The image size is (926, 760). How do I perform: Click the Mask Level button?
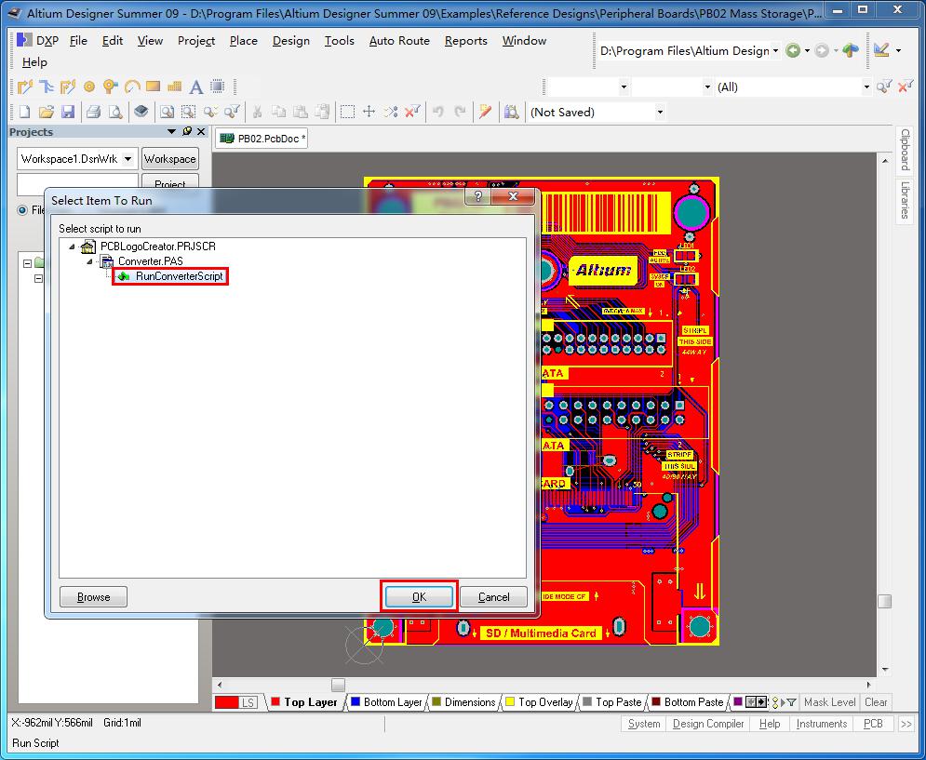(829, 702)
